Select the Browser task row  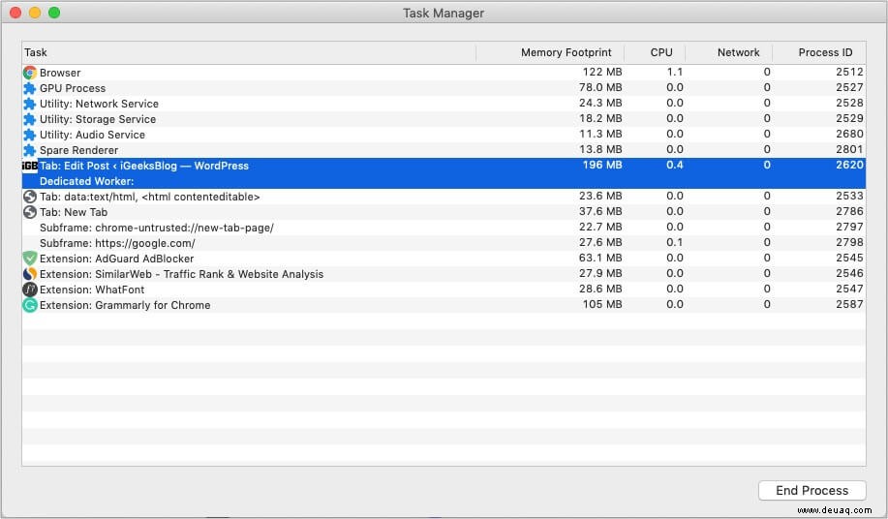(444, 73)
